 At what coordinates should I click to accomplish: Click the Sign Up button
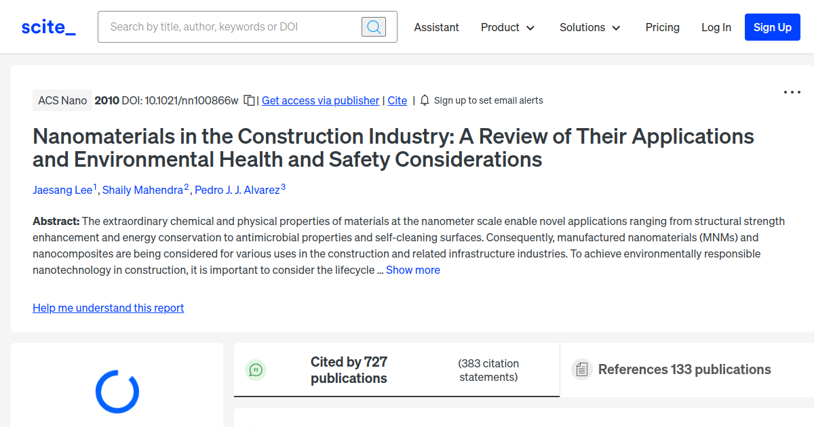click(x=772, y=27)
